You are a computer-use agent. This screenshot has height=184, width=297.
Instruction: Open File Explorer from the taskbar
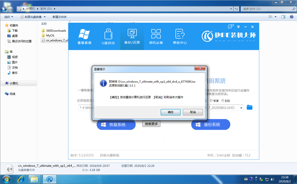[x=34, y=179]
